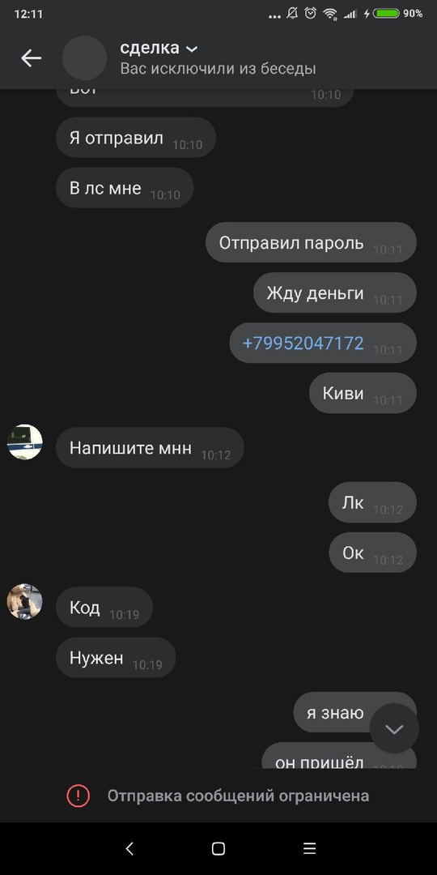This screenshot has height=875, width=437.
Task: Jump to latest messages with down chevron button
Action: 394,728
